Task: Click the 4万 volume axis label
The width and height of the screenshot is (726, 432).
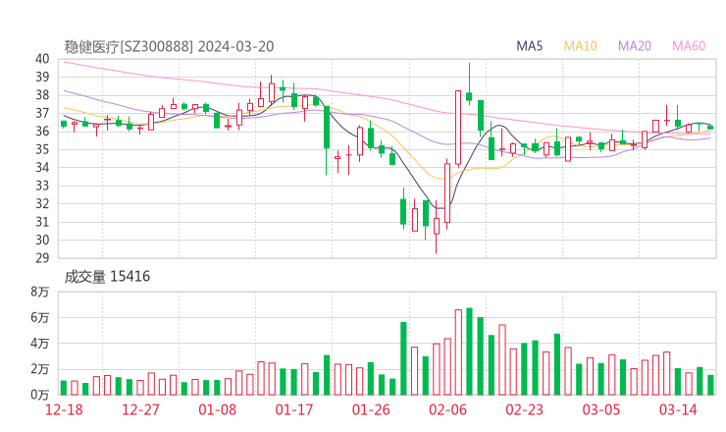Action: 40,344
